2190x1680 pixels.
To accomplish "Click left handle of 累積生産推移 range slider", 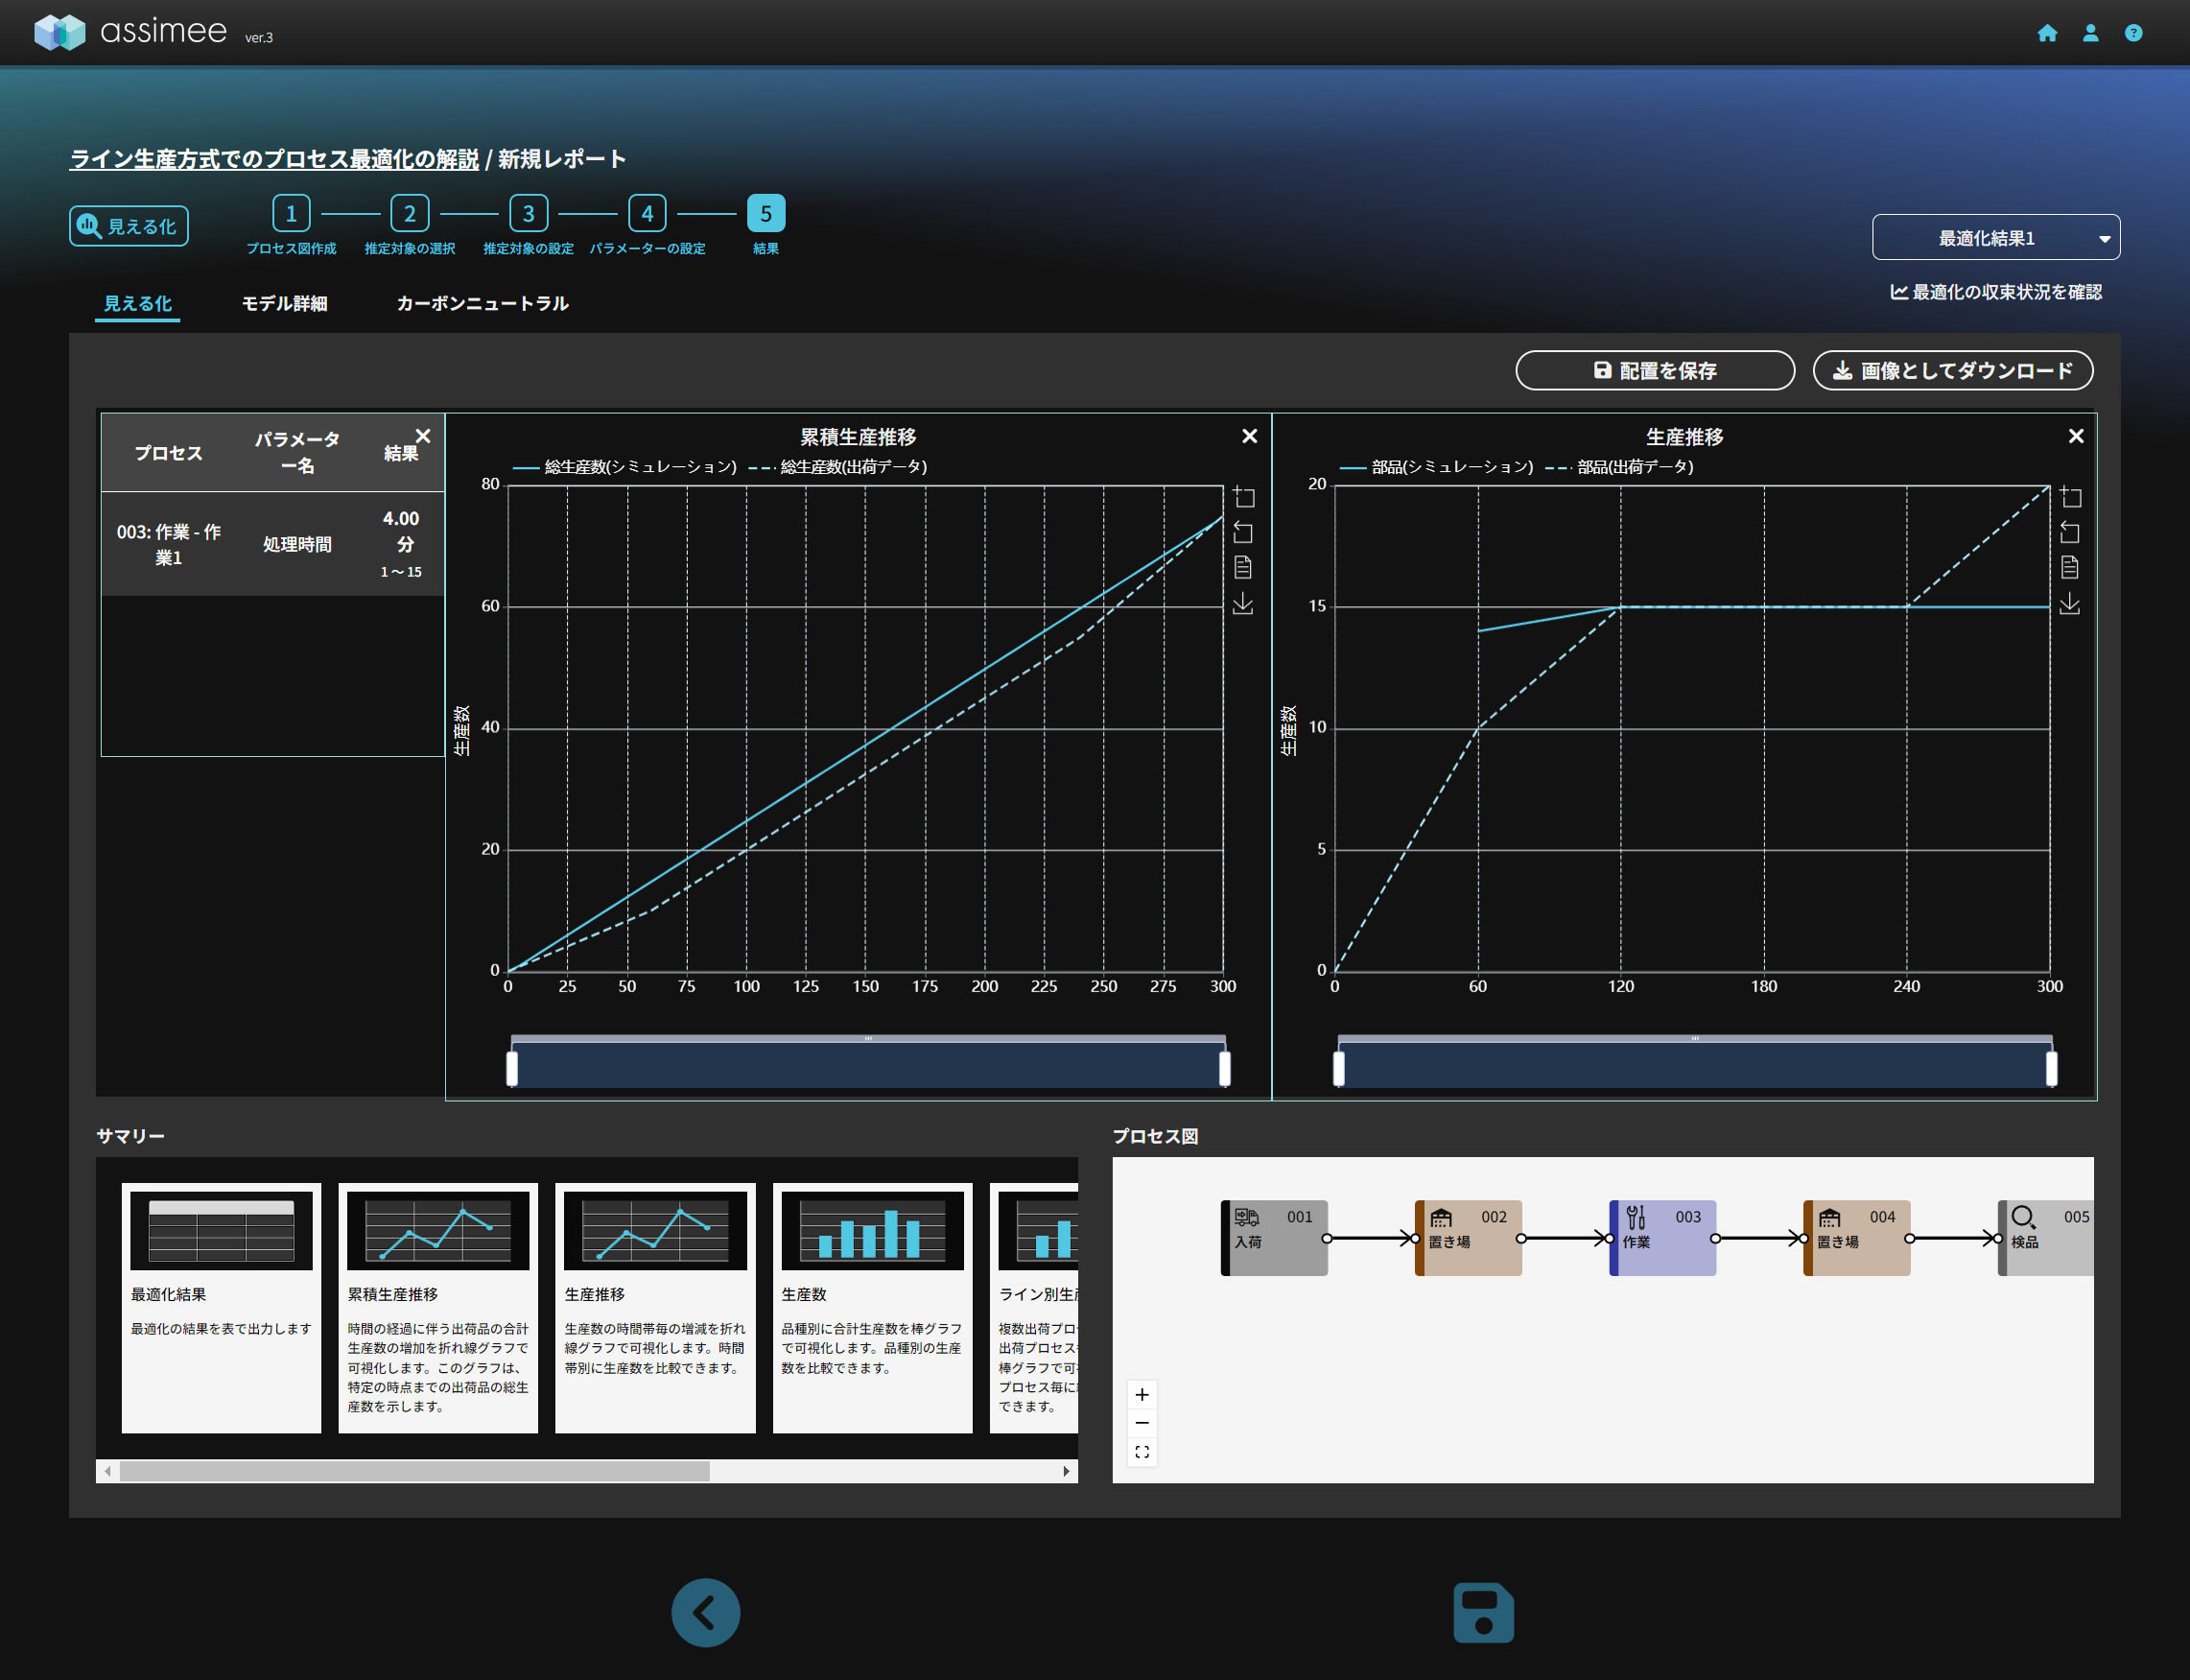I will pyautogui.click(x=511, y=1067).
